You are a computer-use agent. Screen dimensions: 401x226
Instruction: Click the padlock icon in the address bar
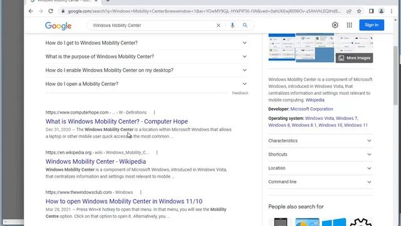click(x=63, y=11)
